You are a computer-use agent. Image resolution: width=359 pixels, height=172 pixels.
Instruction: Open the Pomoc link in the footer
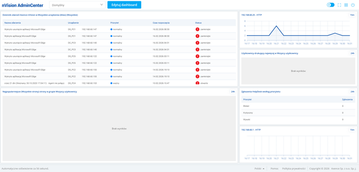pos(274,169)
